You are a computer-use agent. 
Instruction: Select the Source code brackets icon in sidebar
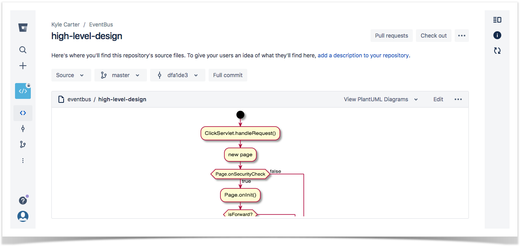click(23, 113)
